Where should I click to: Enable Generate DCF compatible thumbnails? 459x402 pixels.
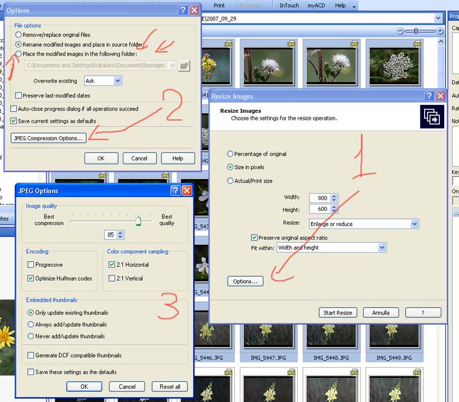[30, 355]
